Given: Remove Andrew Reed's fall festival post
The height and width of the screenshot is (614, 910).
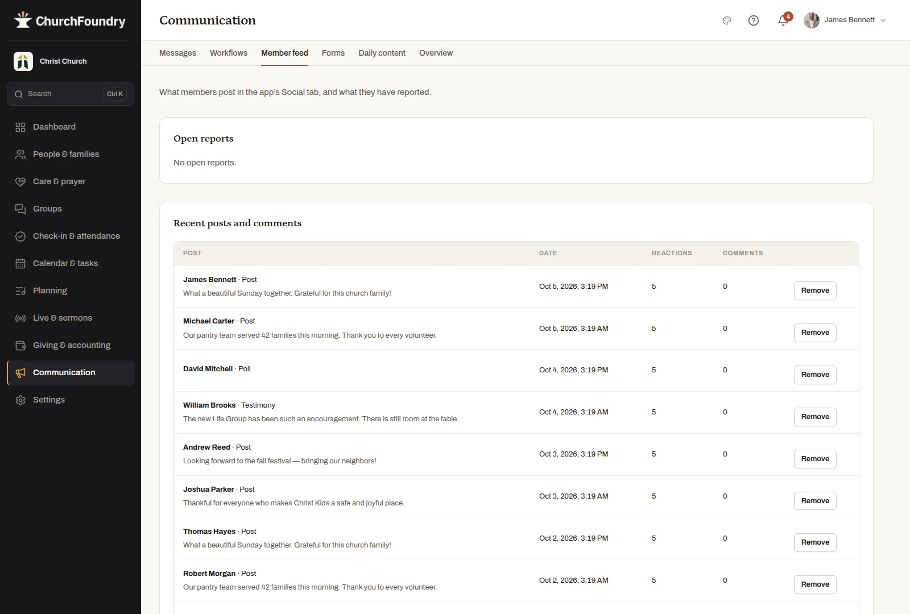Looking at the screenshot, I should (x=815, y=459).
